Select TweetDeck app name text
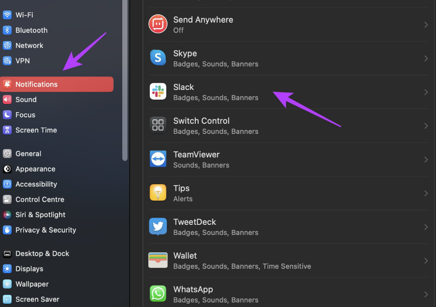Screen dimensions: 436x307 (195, 222)
